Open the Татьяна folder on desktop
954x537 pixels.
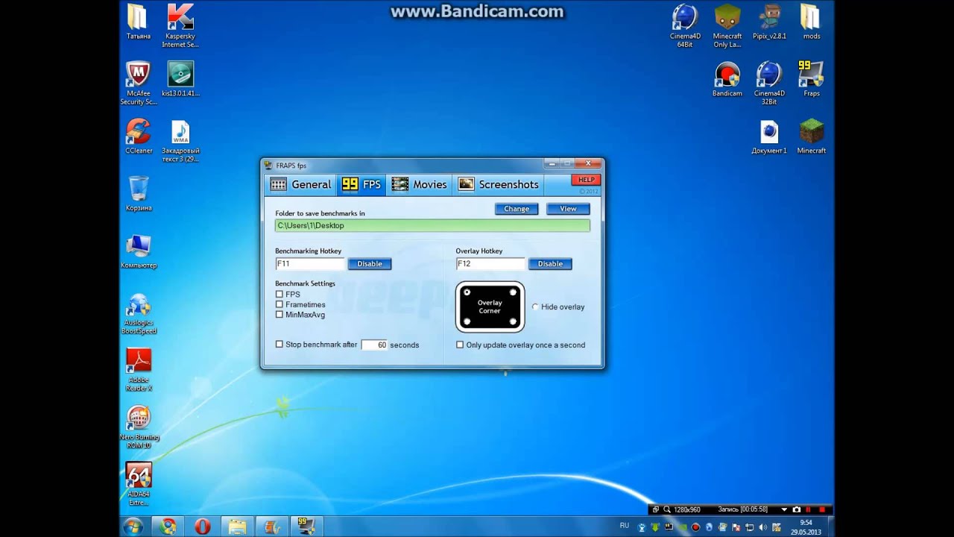coord(138,22)
